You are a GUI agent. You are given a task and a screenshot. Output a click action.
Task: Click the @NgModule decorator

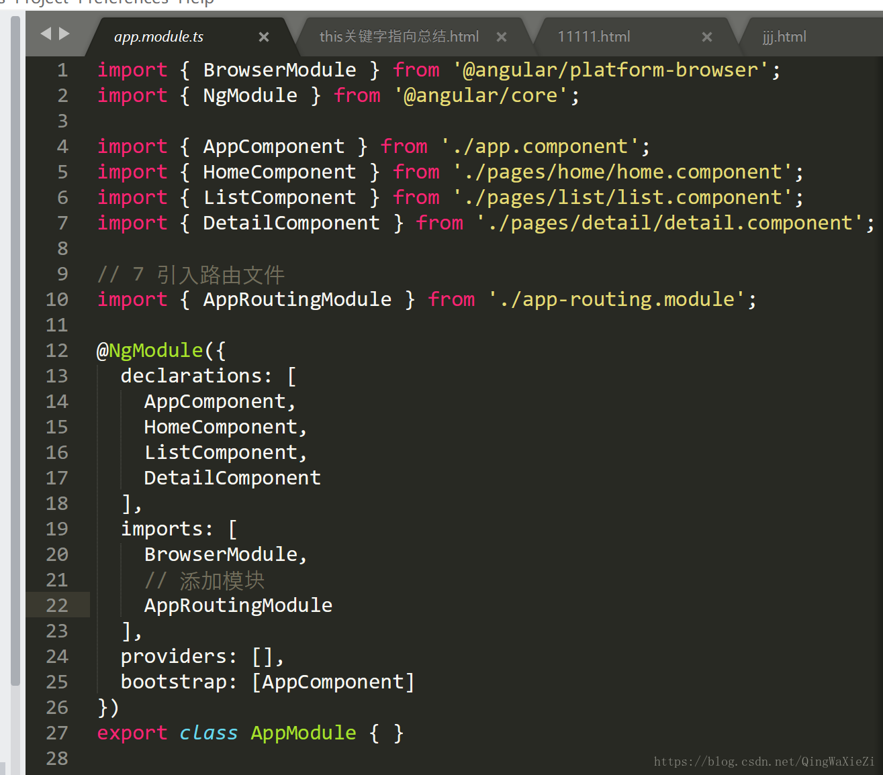150,350
